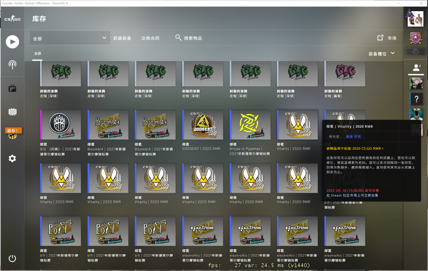Image resolution: width=428 pixels, height=271 pixels.
Task: Expand the 全部 category dropdown
Action: (70, 38)
